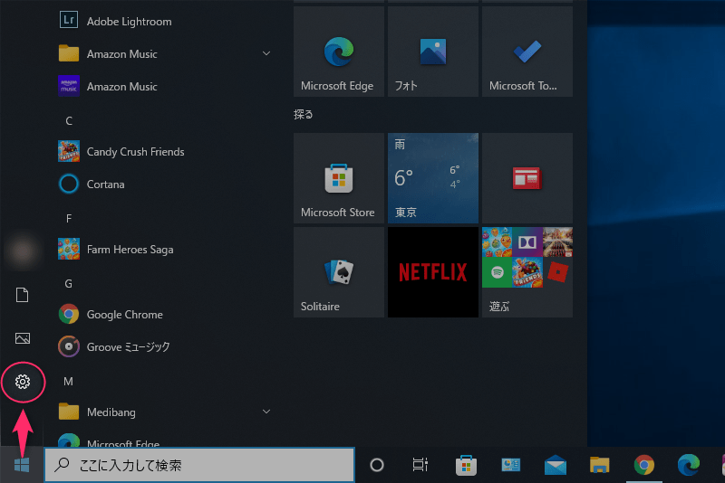Click the user account avatar
The image size is (725, 483).
22,251
